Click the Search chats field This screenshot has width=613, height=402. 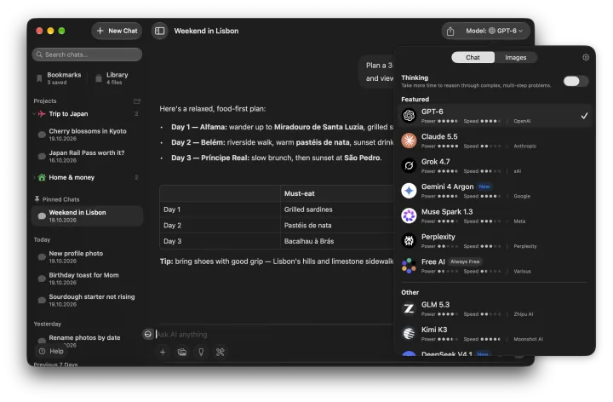pyautogui.click(x=87, y=55)
